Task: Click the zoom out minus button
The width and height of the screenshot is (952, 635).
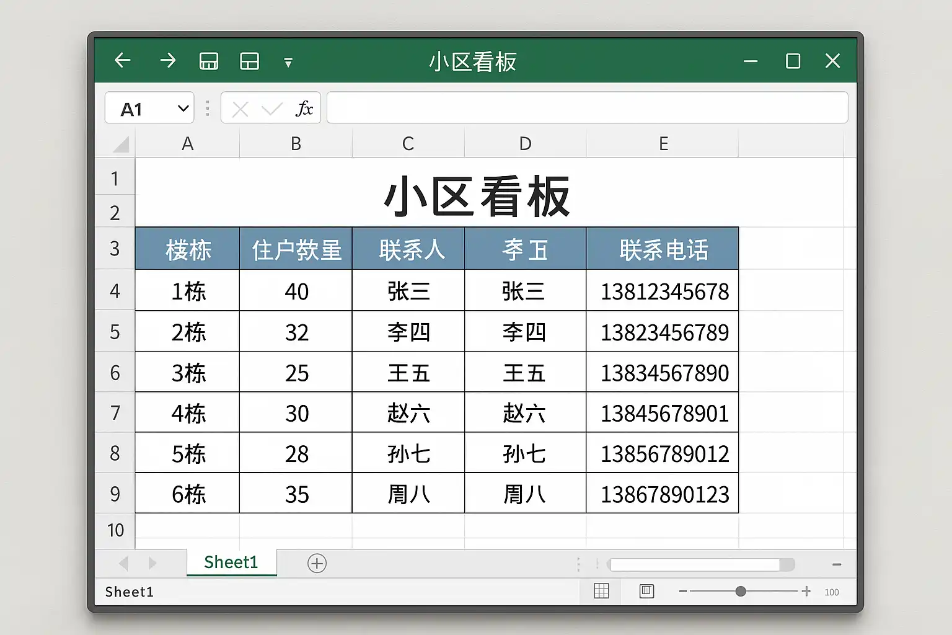Action: (683, 592)
